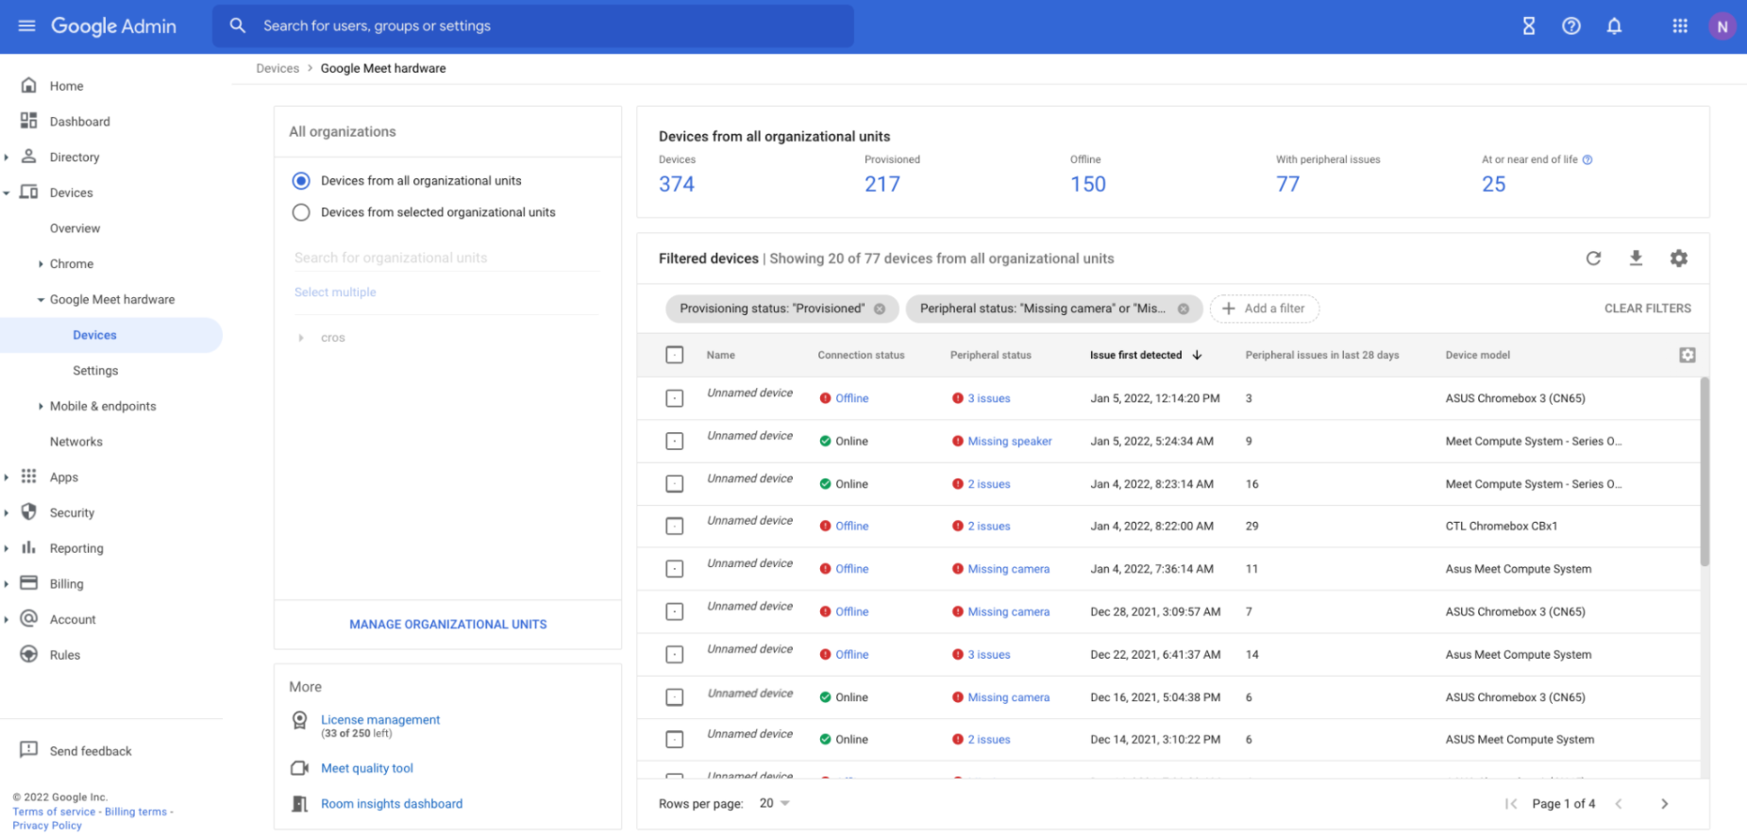Refresh the filtered devices list
The image size is (1747, 837).
[x=1593, y=259]
